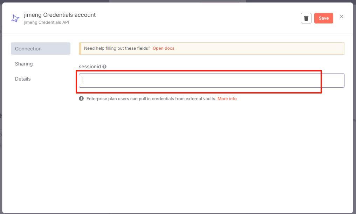Image resolution: width=356 pixels, height=214 pixels.
Task: Click the Need help filling out text
Action: [117, 48]
